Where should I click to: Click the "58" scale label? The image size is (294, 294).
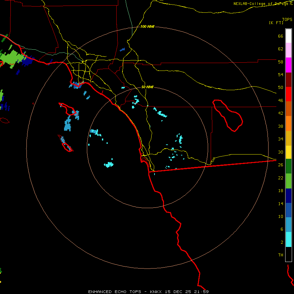281,62
